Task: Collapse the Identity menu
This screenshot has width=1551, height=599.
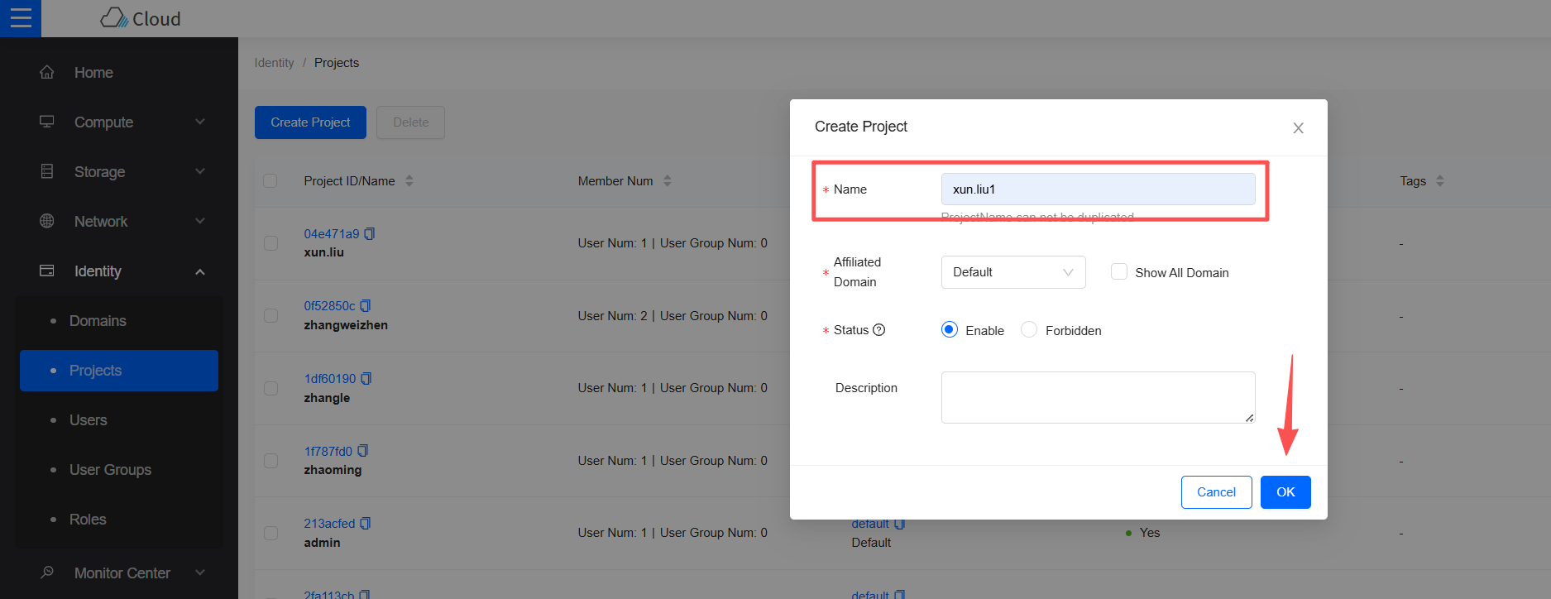Action: (x=200, y=271)
